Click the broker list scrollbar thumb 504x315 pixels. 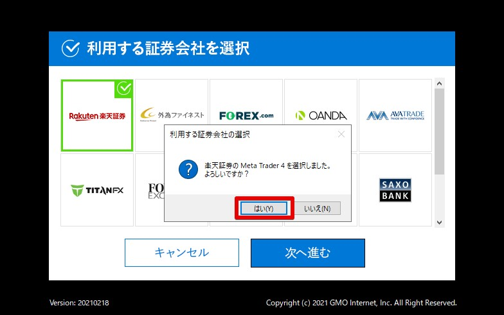coord(440,132)
